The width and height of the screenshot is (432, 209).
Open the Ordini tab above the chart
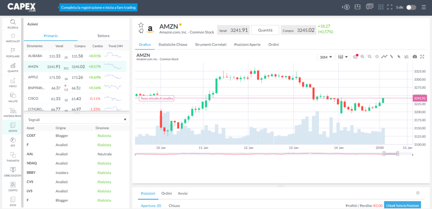[x=273, y=45]
